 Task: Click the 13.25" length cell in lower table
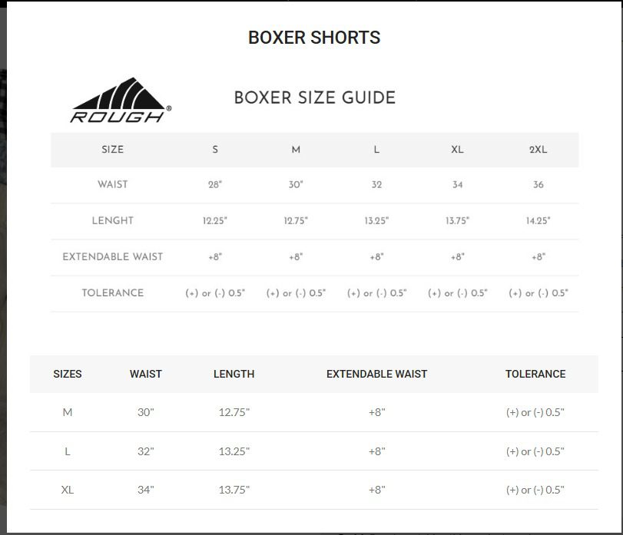pos(234,451)
